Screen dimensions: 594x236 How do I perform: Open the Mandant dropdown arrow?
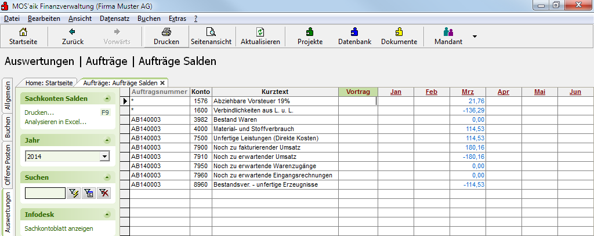tap(475, 37)
